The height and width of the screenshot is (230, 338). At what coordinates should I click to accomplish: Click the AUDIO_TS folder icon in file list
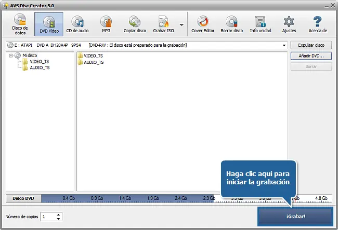80,62
